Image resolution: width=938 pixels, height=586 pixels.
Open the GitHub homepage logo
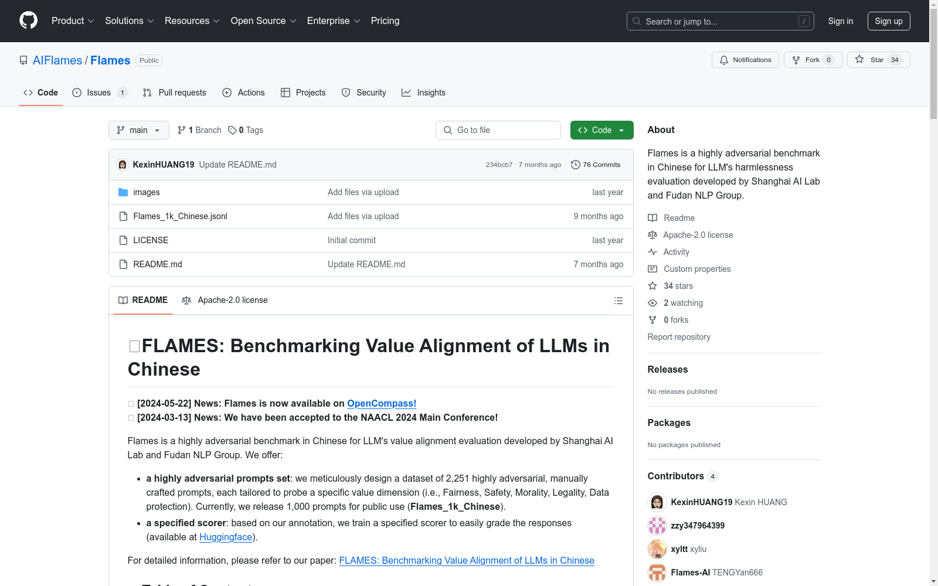click(x=28, y=21)
